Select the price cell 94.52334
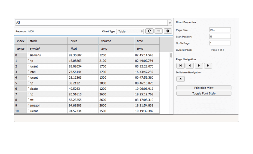The height and width of the screenshot is (154, 253). point(83,111)
